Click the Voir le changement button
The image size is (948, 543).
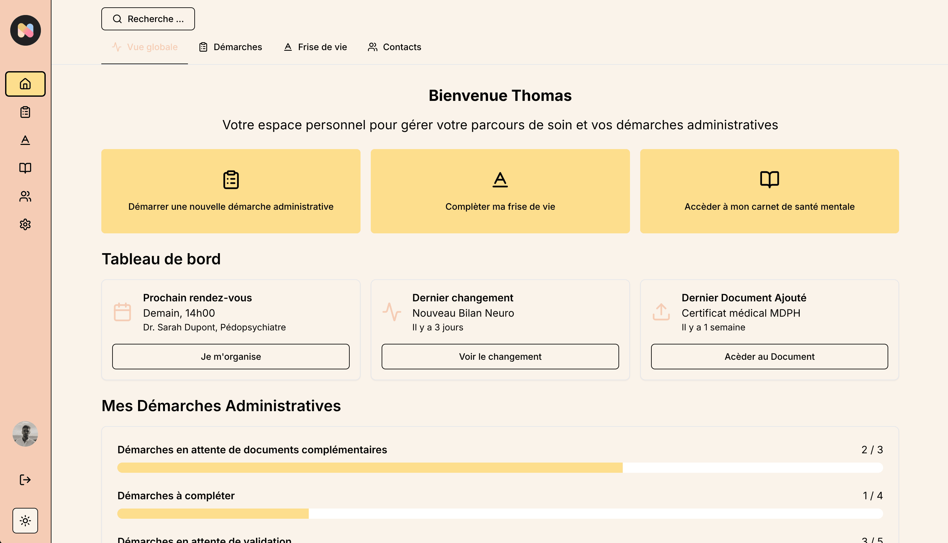[x=500, y=357]
